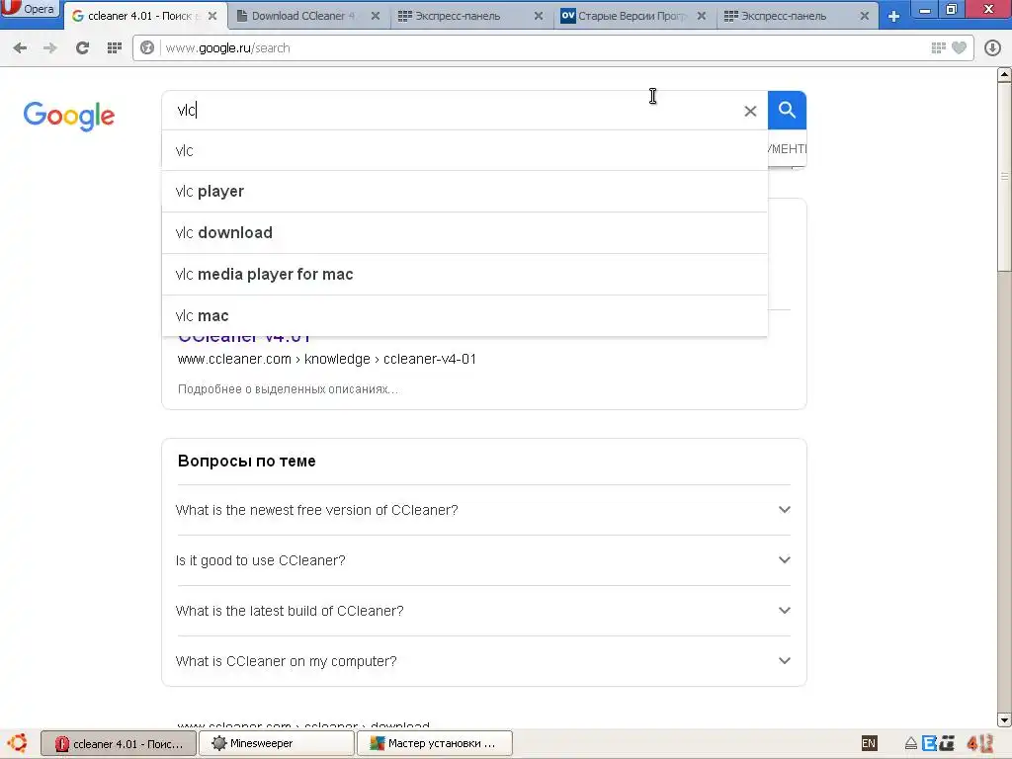Open the Ubuntu start icon in taskbar
1012x759 pixels.
[18, 743]
